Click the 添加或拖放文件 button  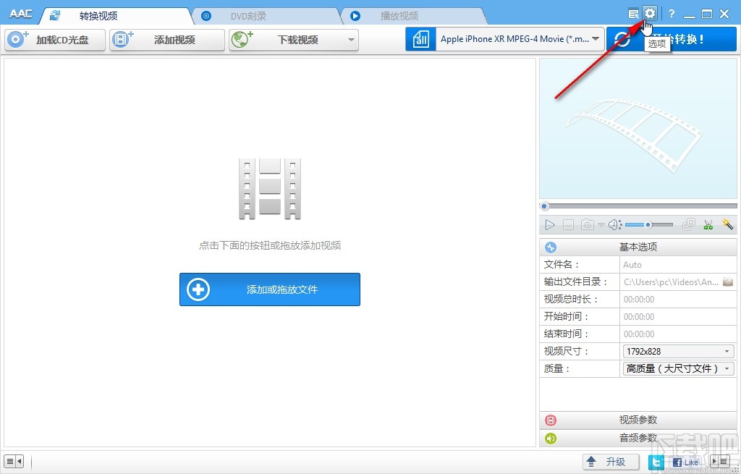[269, 289]
